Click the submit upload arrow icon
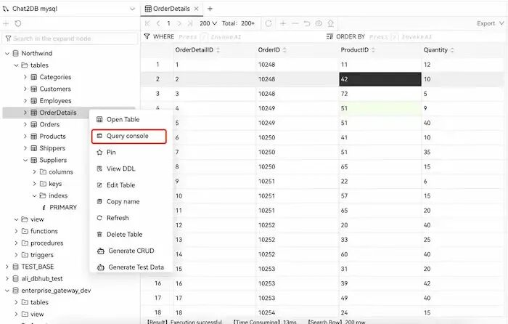This screenshot has width=508, height=324. tap(330, 23)
